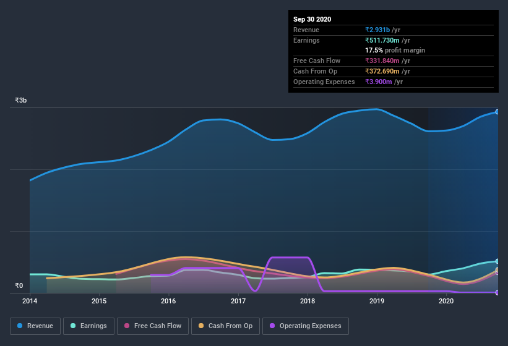This screenshot has width=508, height=346.
Task: Click the Earnings label in tooltip
Action: [x=306, y=40]
